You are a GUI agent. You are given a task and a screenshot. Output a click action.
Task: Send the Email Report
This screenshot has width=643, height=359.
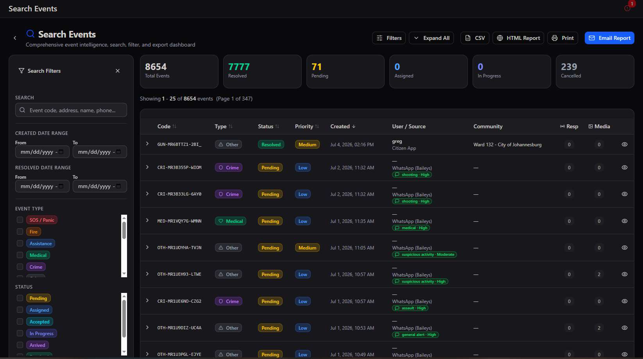click(x=609, y=38)
